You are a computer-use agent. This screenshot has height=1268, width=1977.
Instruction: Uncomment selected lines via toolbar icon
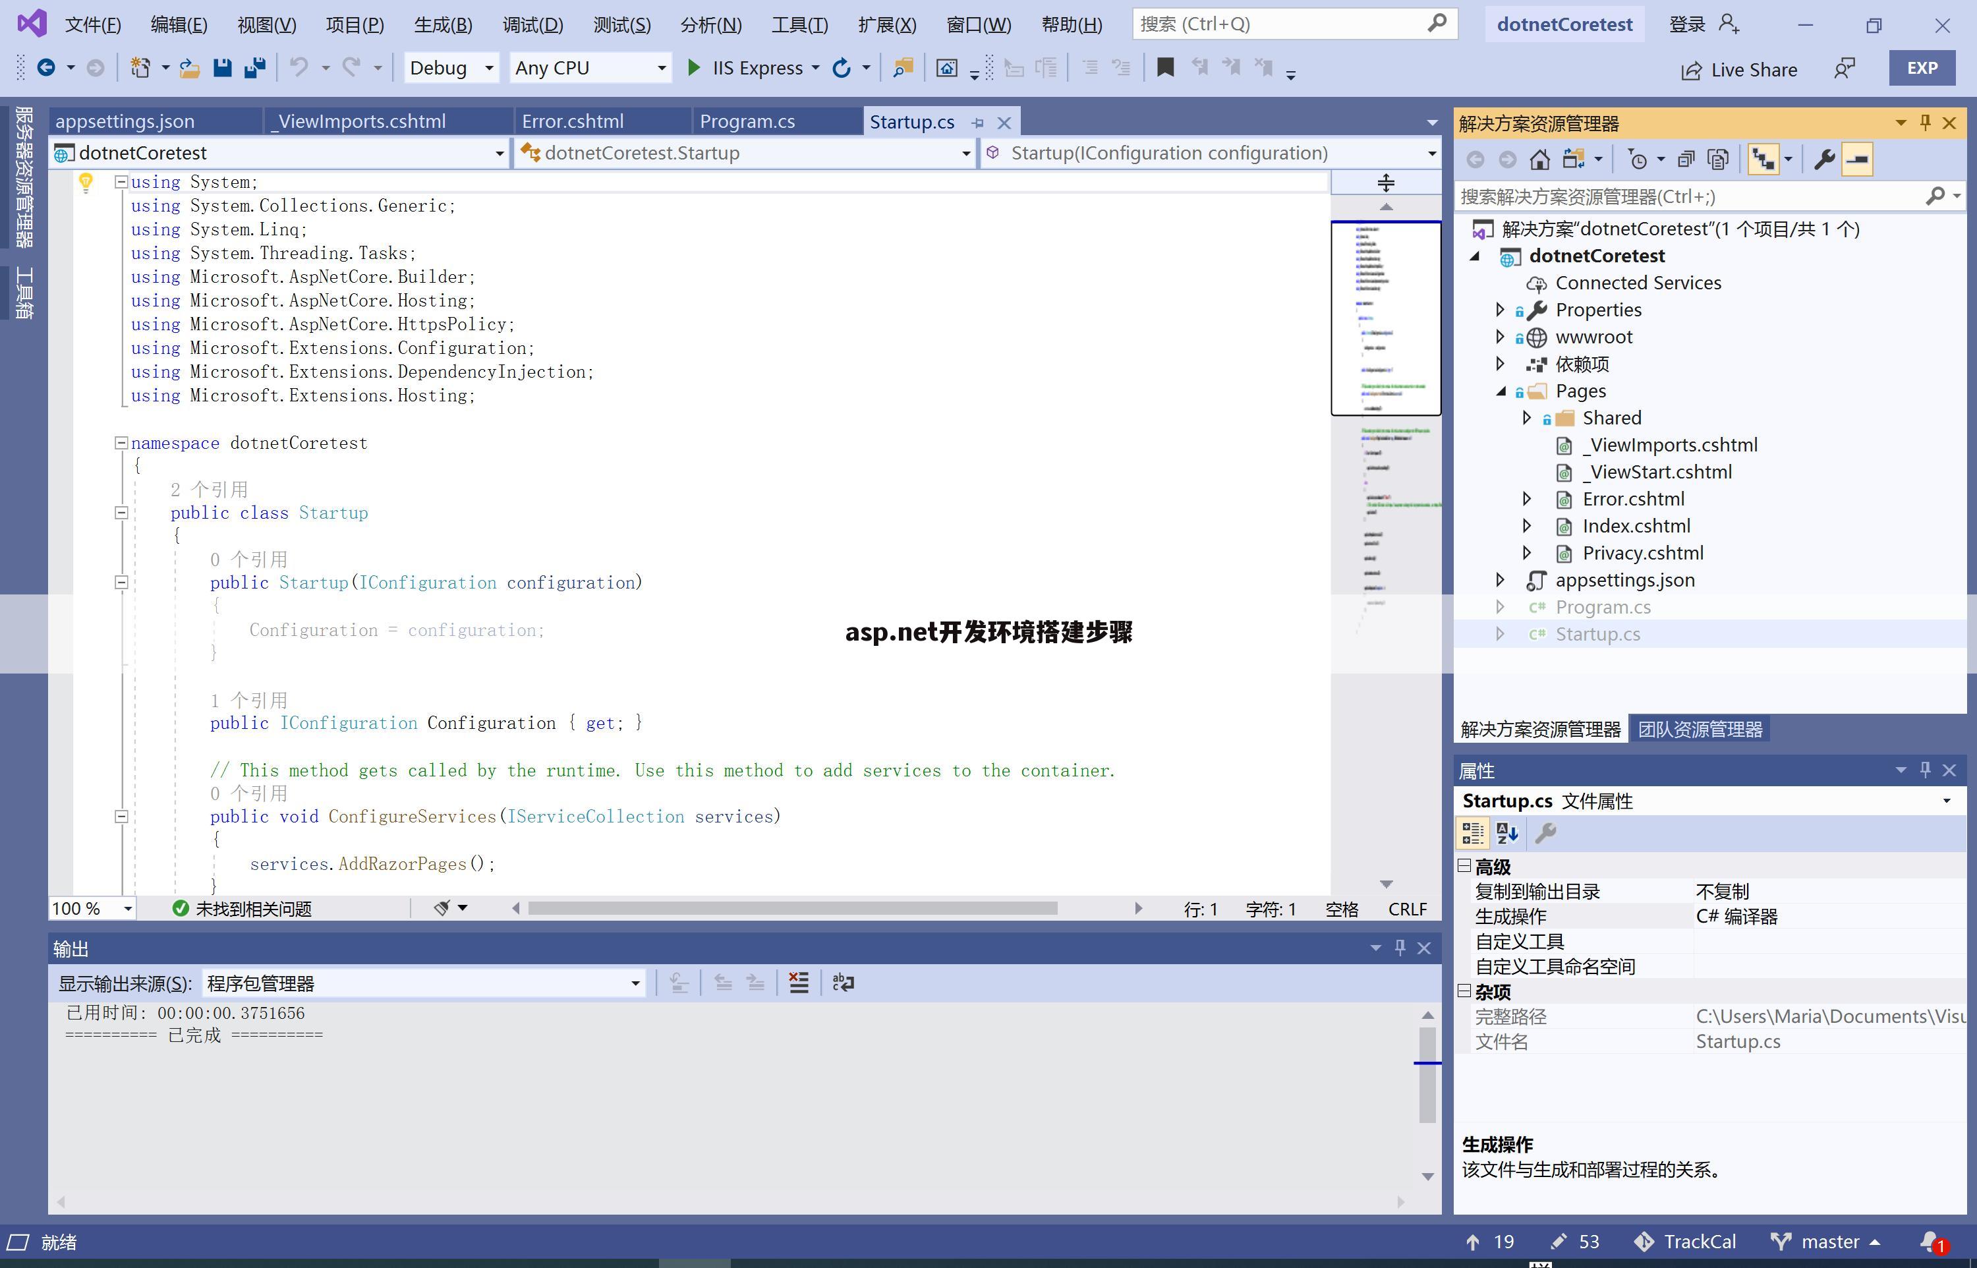(x=1121, y=69)
